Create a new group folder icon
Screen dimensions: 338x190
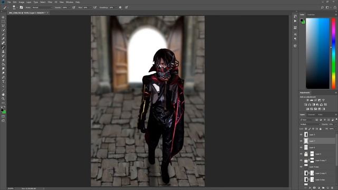tap(323, 188)
